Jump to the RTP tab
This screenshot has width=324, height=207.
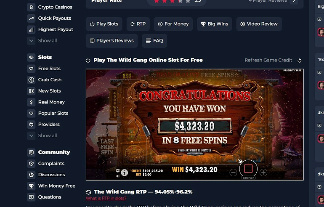(138, 24)
